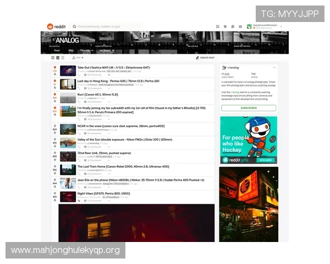Upvote Last day in Hong Kong post
Screen dimensions: 330x264
pos(54,81)
